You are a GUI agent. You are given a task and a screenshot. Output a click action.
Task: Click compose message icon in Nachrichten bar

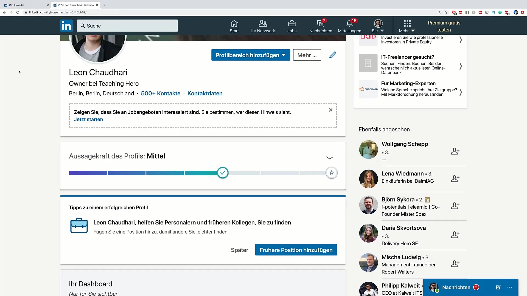point(498,287)
